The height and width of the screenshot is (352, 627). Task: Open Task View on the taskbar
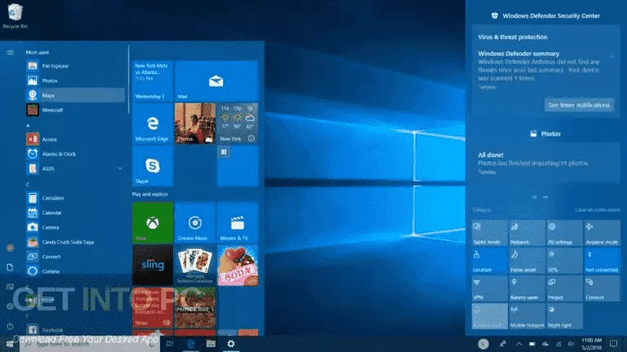[x=170, y=344]
